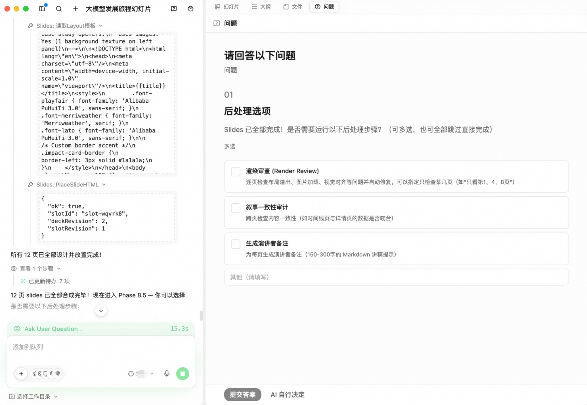587x405 pixels.
Task: Check 叙事一致性审计 option
Action: pyautogui.click(x=236, y=208)
